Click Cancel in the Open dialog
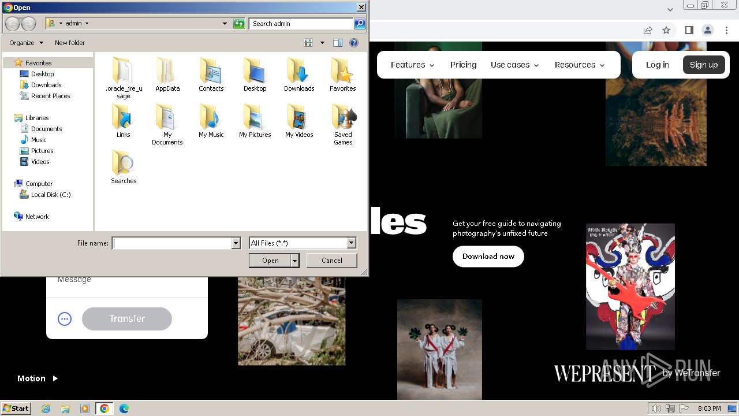 (x=332, y=261)
